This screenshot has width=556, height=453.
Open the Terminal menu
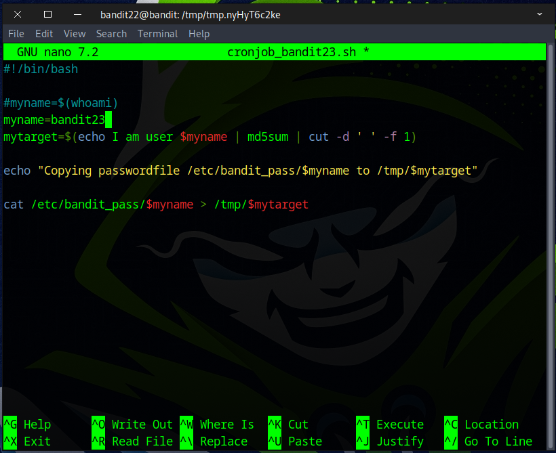point(157,33)
